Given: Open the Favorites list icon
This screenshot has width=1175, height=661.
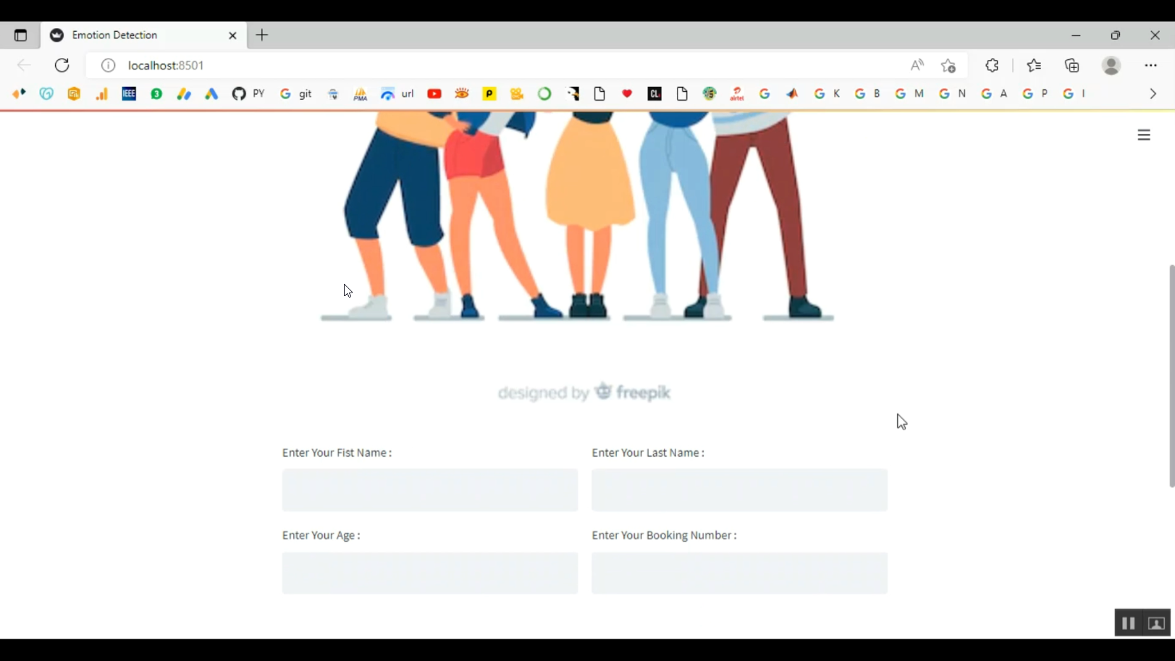Looking at the screenshot, I should click(1034, 65).
